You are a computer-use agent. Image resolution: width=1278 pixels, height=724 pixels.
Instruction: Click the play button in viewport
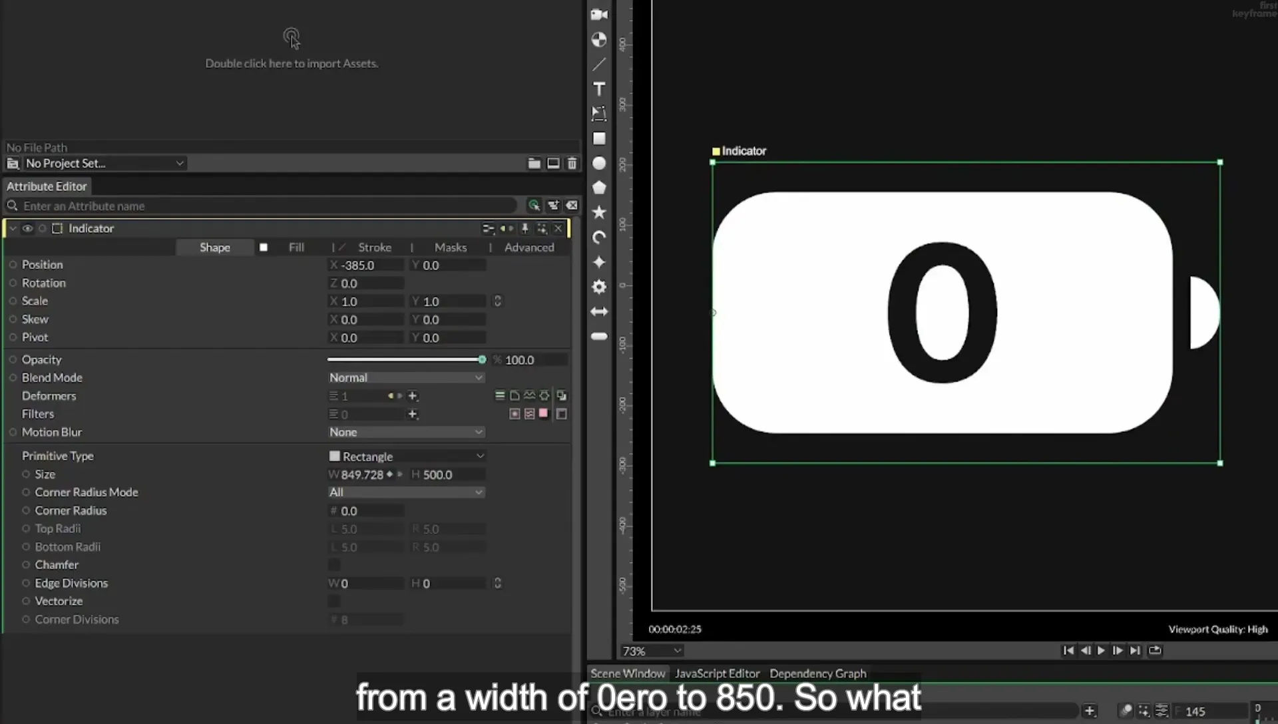[x=1102, y=651]
